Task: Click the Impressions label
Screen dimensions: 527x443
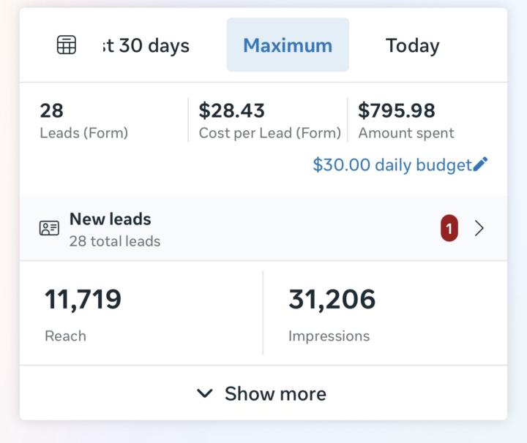Action: click(x=329, y=336)
